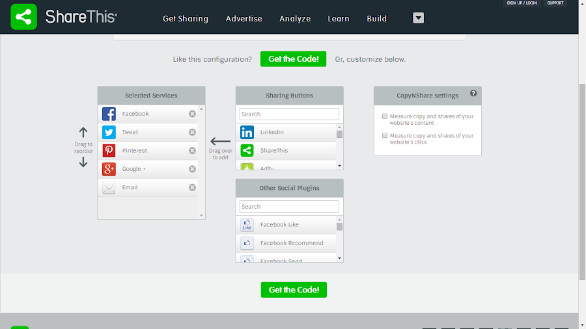Select the ShareThis text in Sharing Buttons list
The height and width of the screenshot is (329, 586).
point(274,151)
